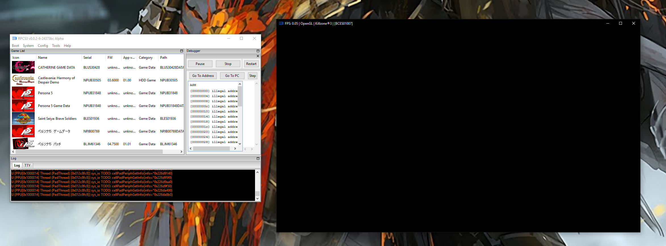Click the ASM vertical scrollbar thumb

pos(240,96)
